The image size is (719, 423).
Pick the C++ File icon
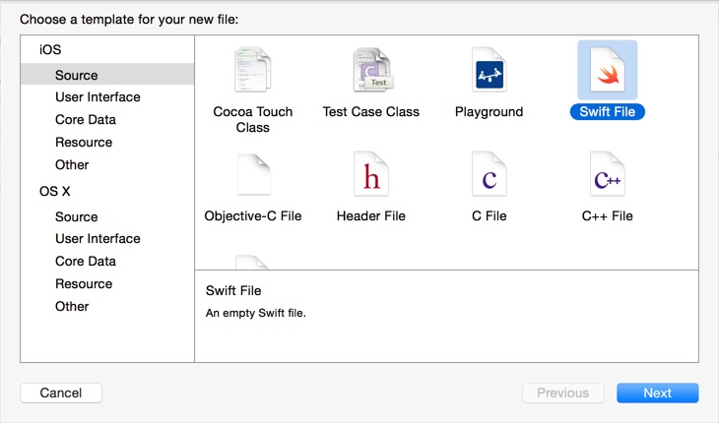(x=607, y=174)
